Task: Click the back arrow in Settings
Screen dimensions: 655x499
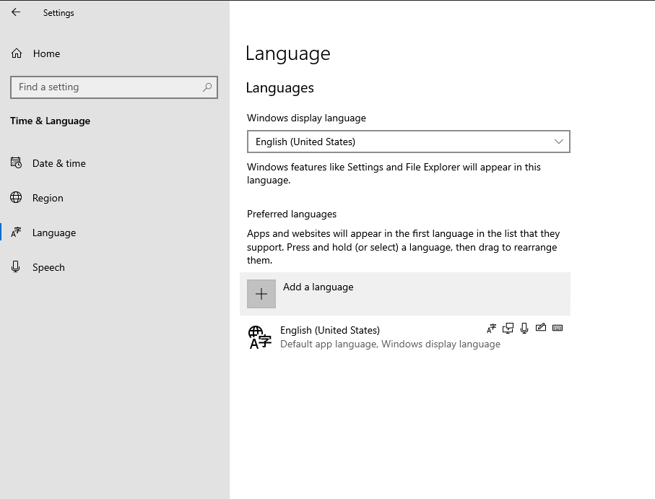Action: pyautogui.click(x=16, y=12)
